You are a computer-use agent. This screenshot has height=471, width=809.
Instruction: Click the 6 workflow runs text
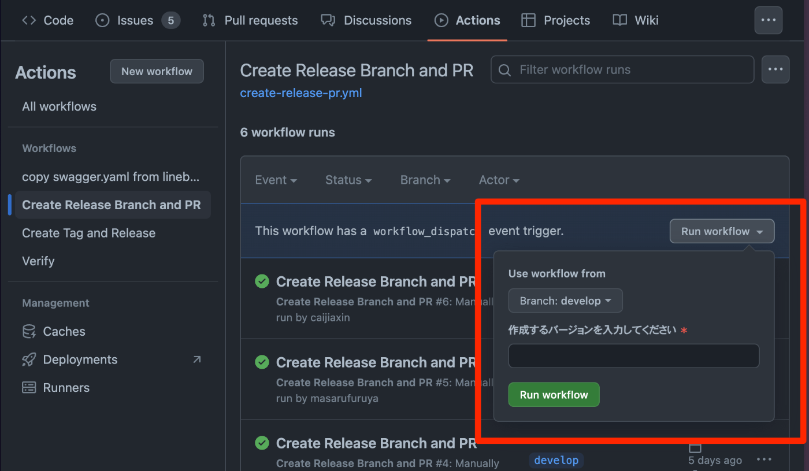tap(287, 132)
